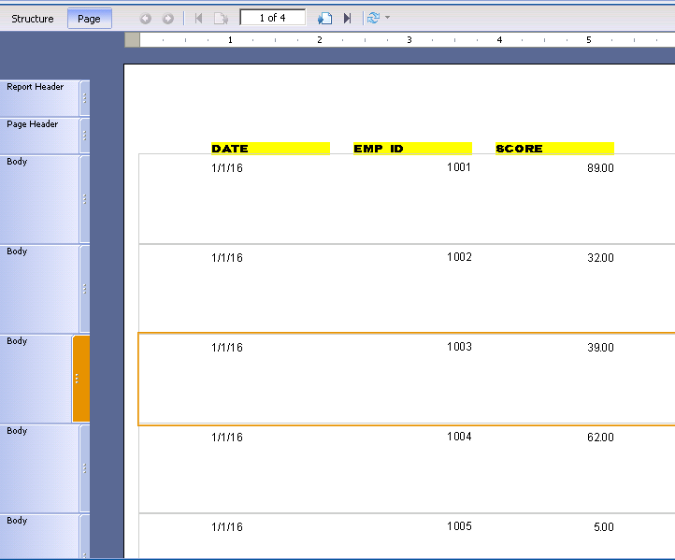Click the Page Header section handle
This screenshot has width=675, height=560.
click(85, 136)
